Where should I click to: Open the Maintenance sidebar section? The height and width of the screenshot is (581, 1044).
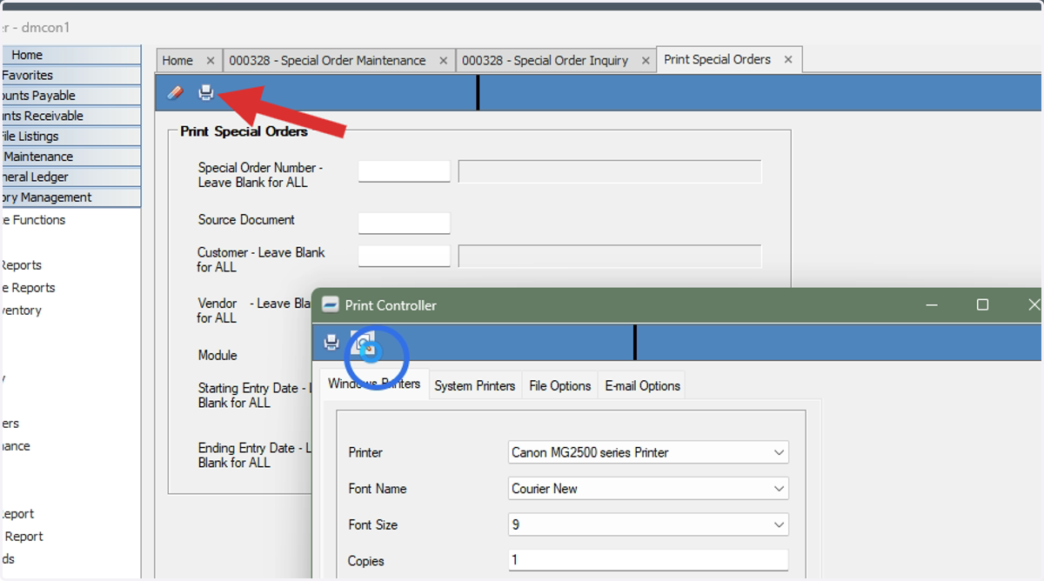tap(70, 157)
